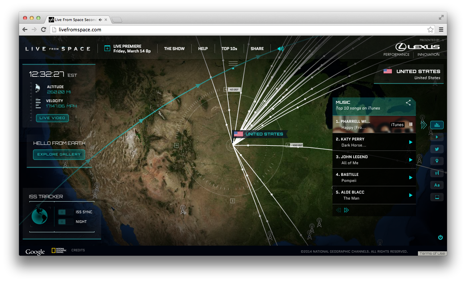The height and width of the screenshot is (282, 466).
Task: Open the TOP 10s menu item
Action: 229,48
